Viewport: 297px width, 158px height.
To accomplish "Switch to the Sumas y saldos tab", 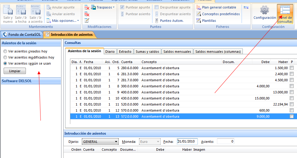I will [x=147, y=52].
